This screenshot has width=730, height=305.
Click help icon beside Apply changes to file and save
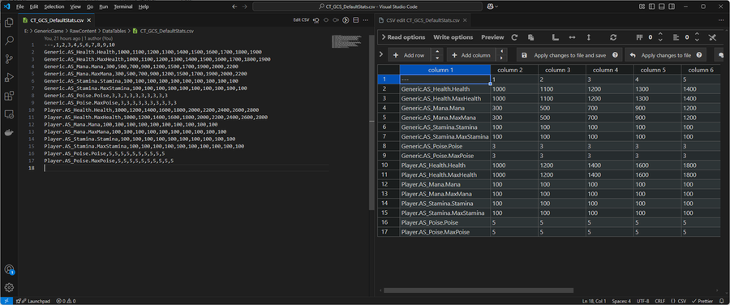tap(615, 55)
